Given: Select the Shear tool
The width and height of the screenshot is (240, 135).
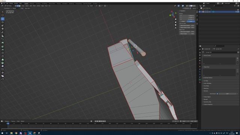Looking at the screenshot, I should [x=3, y=76].
